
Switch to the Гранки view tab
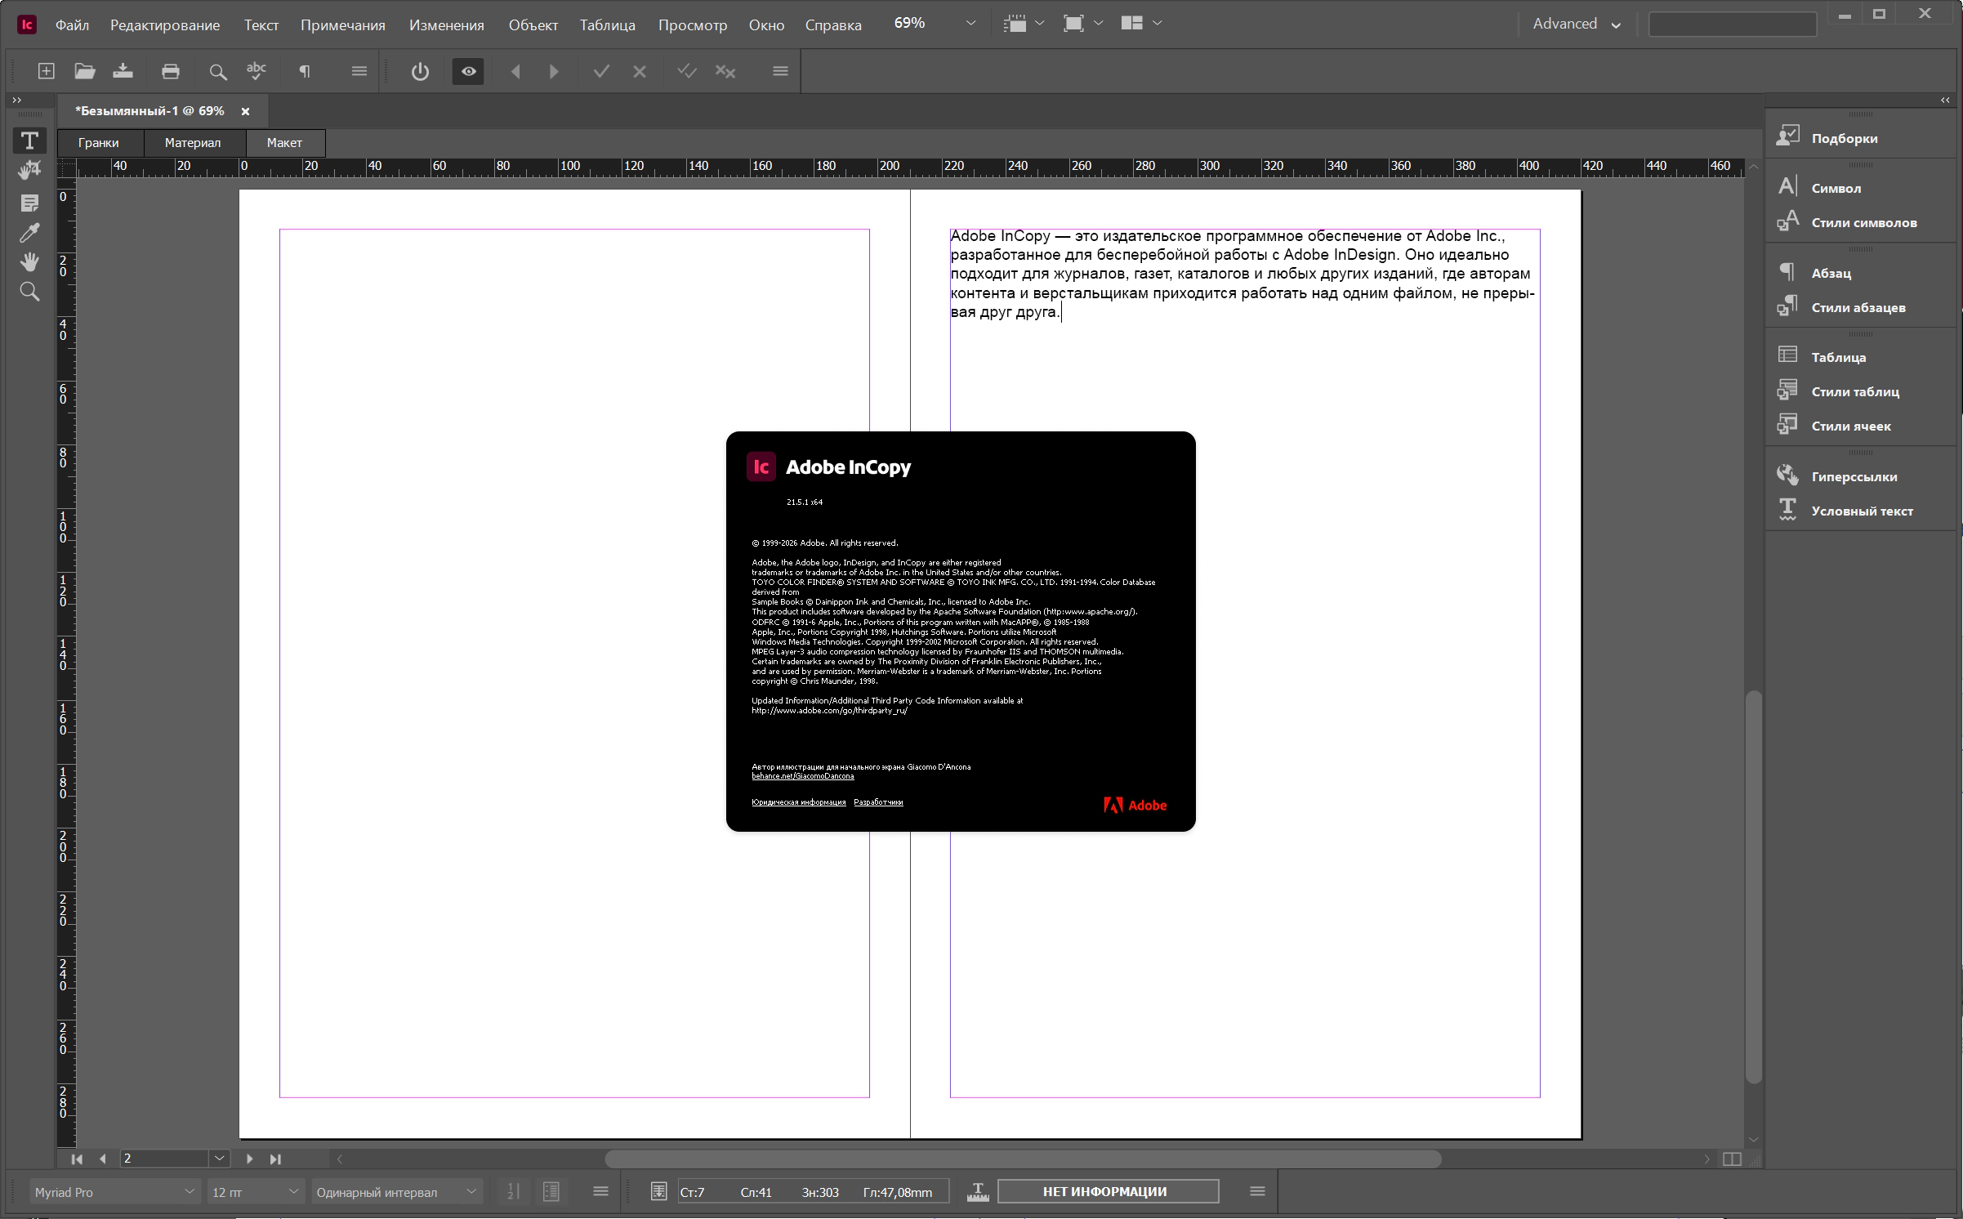point(99,143)
